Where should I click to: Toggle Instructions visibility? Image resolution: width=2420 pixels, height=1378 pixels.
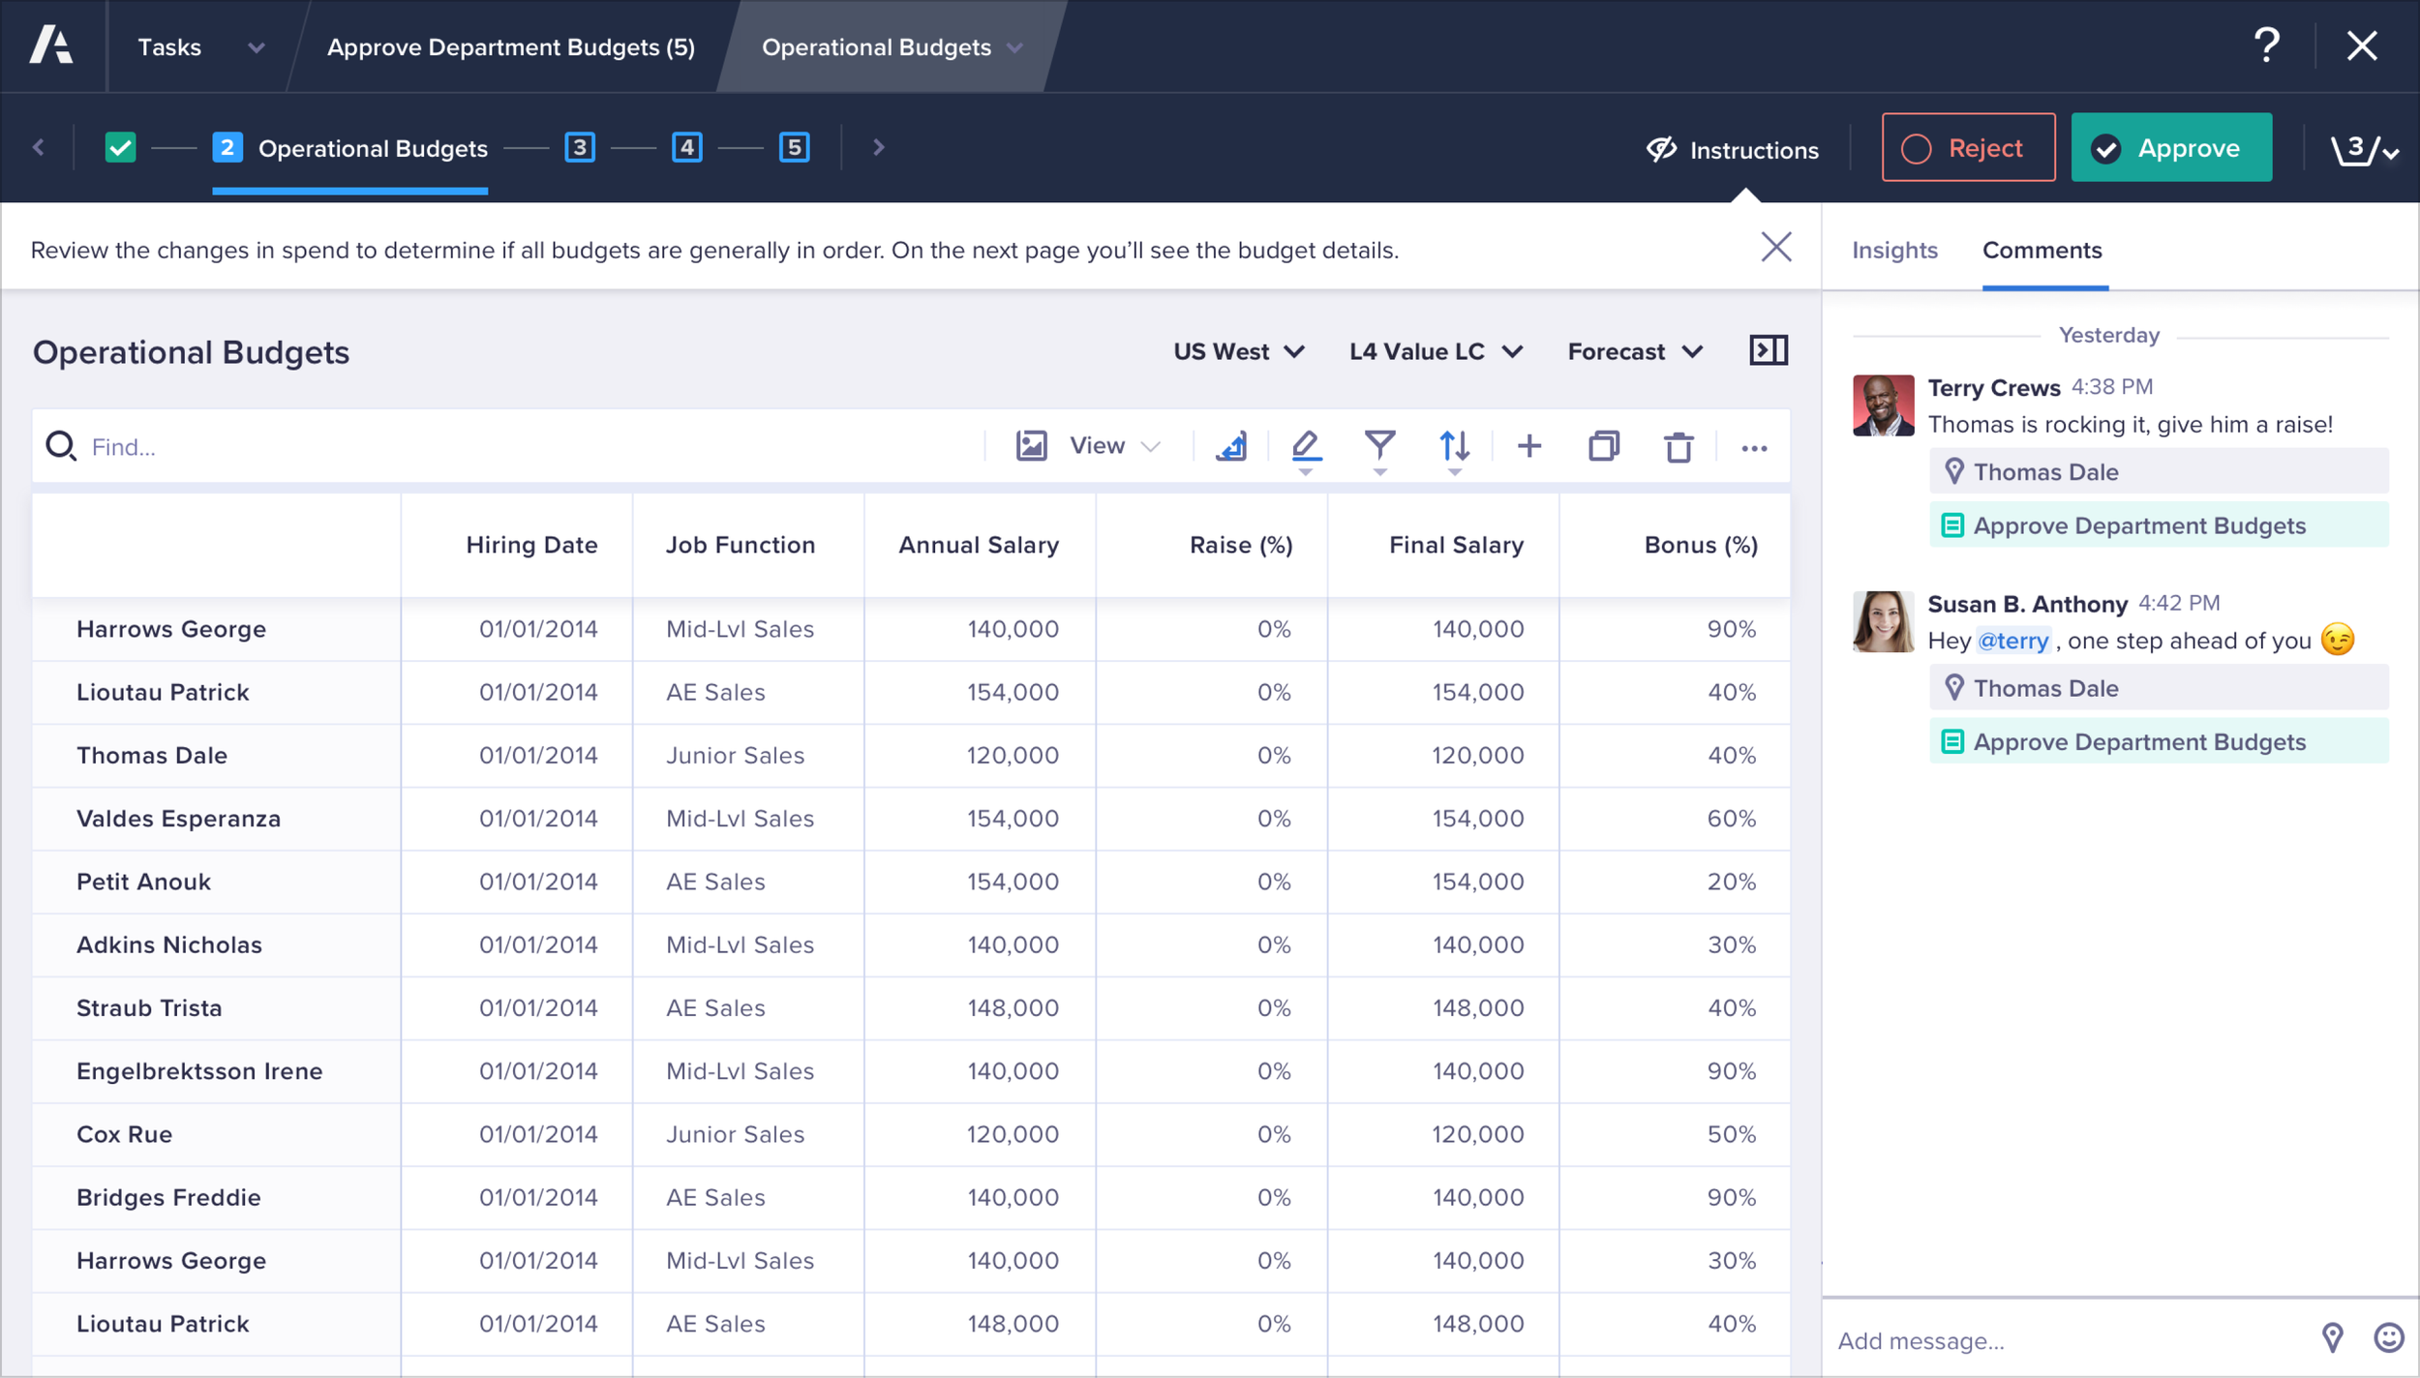1733,150
